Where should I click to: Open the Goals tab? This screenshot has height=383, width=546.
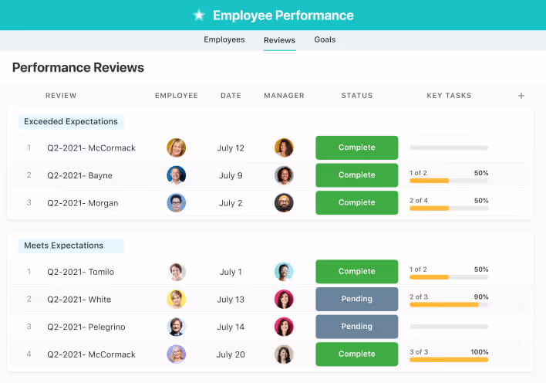325,40
